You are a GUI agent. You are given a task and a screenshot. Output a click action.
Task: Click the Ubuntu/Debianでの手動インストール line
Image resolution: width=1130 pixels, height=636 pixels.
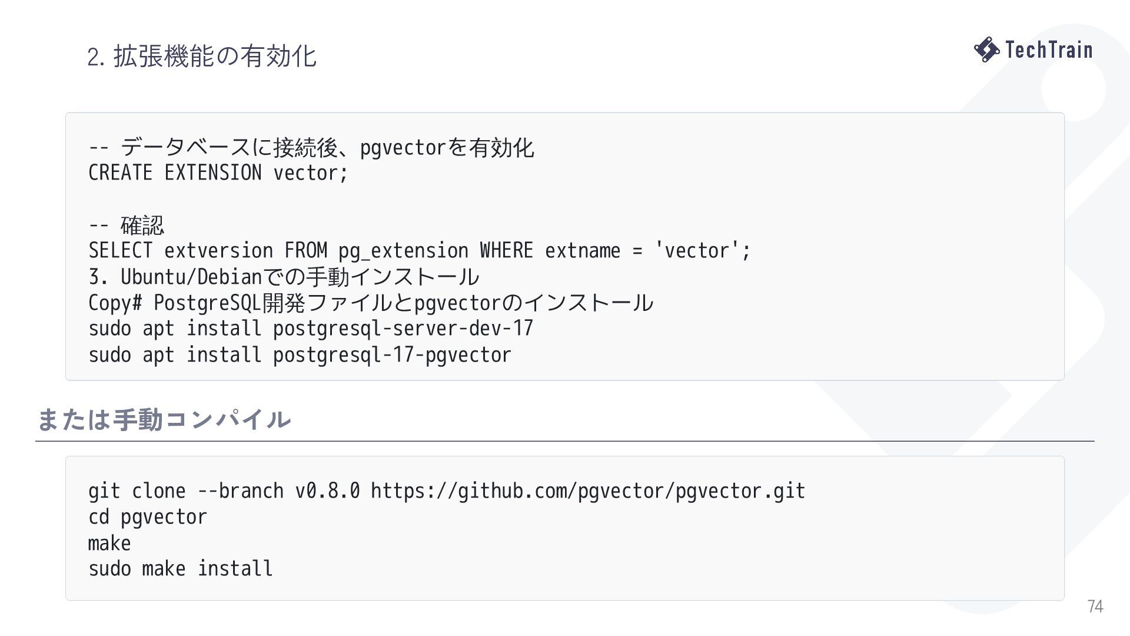284,277
